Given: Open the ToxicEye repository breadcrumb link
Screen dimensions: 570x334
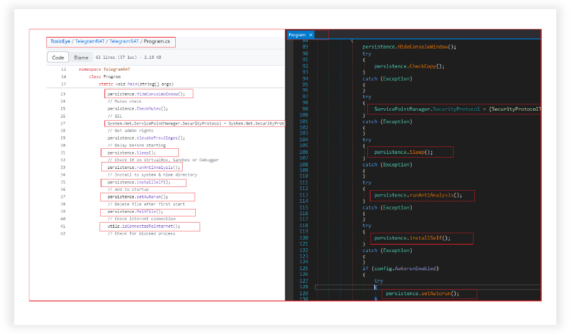Looking at the screenshot, I should pos(60,41).
